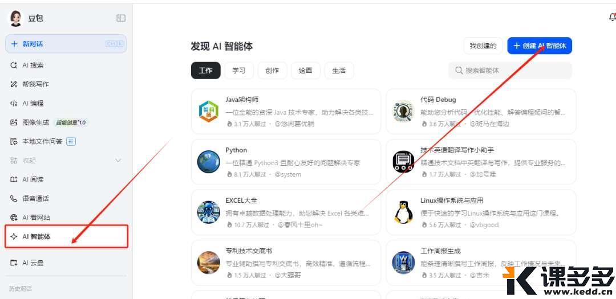Click the 历史对话 label
Viewport: 616px width, 299px height.
click(21, 289)
